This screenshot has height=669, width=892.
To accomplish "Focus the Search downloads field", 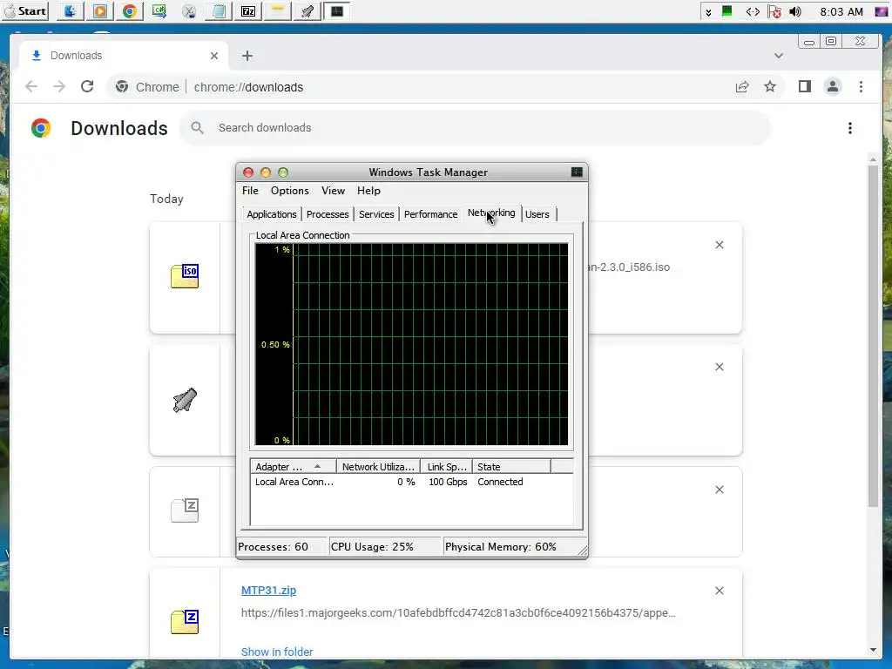I will click(x=476, y=127).
